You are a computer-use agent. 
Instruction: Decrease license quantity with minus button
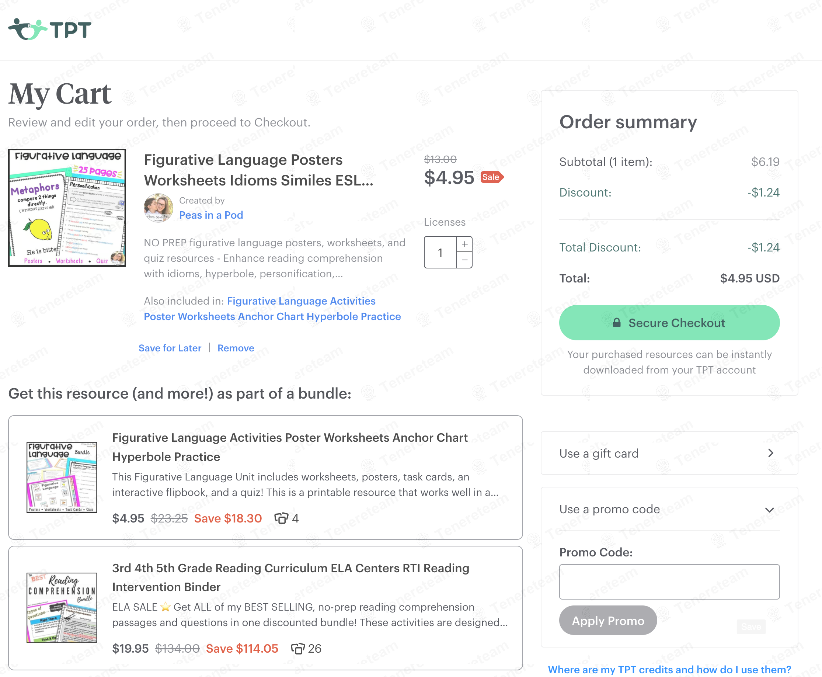coord(464,260)
